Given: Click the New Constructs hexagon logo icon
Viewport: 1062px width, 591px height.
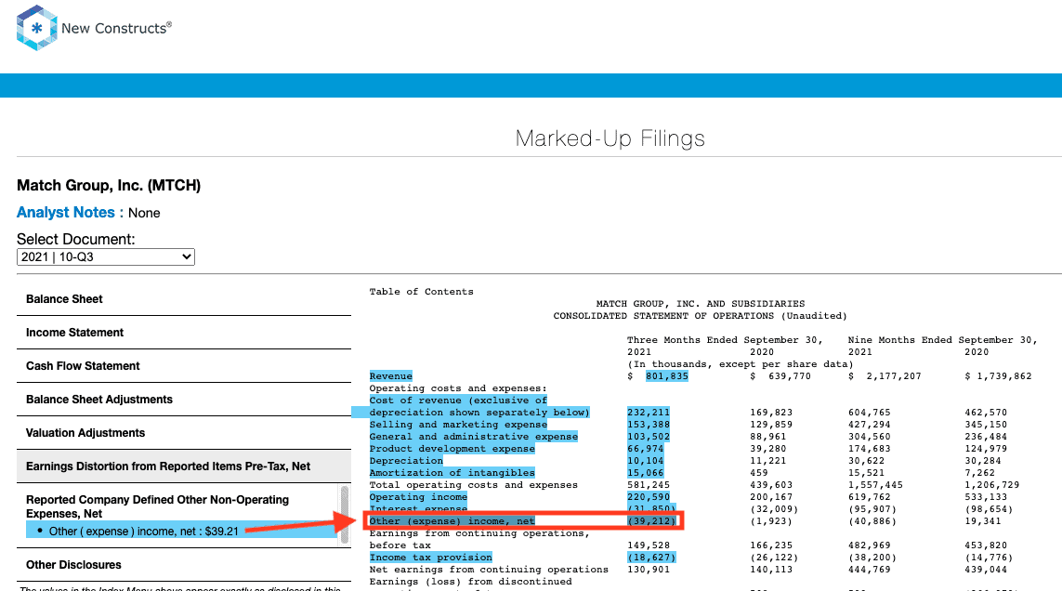Looking at the screenshot, I should tap(36, 28).
